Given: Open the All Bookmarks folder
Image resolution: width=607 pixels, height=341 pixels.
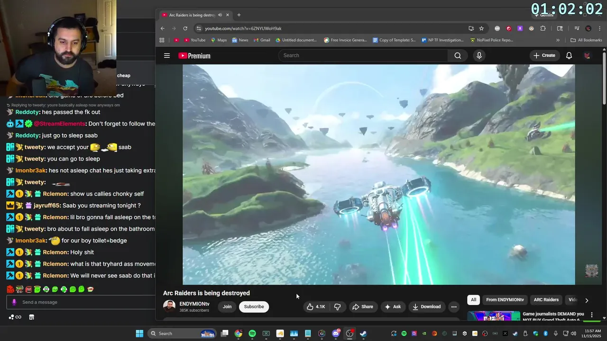Looking at the screenshot, I should point(586,40).
